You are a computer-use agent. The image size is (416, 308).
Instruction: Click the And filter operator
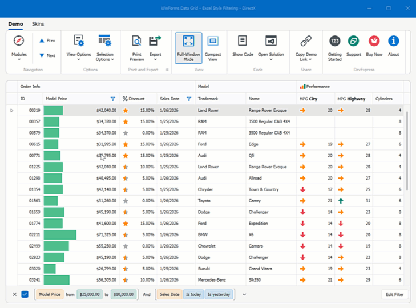coord(147,294)
